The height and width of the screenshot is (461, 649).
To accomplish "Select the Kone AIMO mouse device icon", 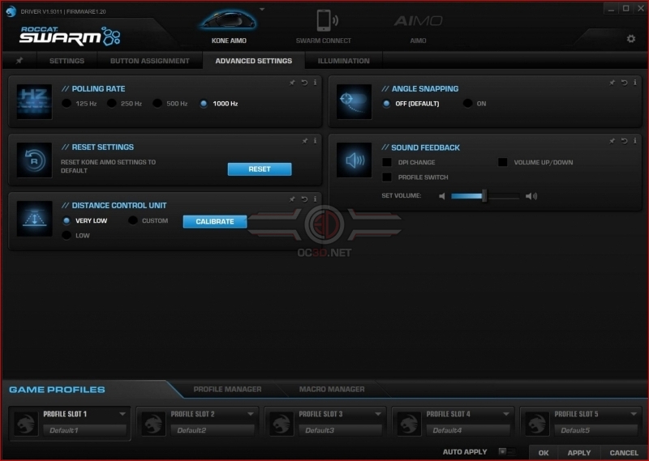I will pos(229,21).
